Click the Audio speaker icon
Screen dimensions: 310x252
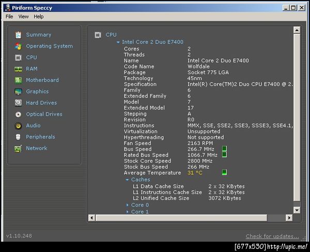pos(18,125)
